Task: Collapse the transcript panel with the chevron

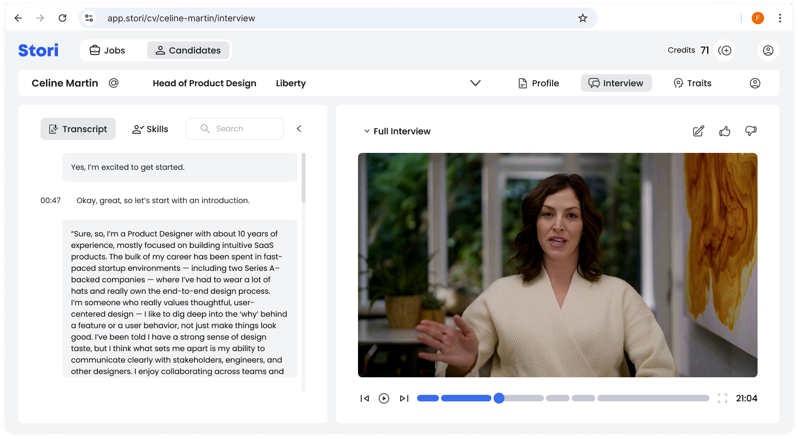Action: (x=299, y=129)
